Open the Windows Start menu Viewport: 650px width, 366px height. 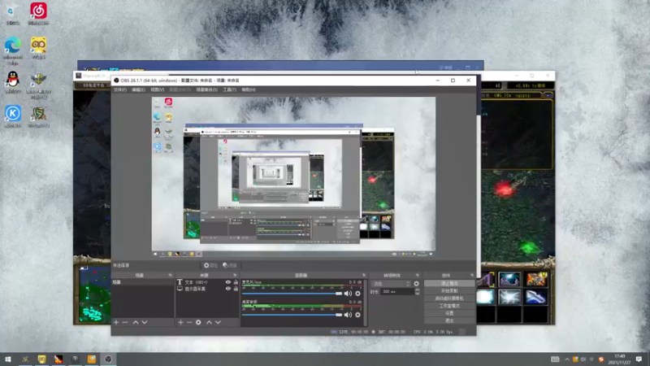tap(8, 359)
